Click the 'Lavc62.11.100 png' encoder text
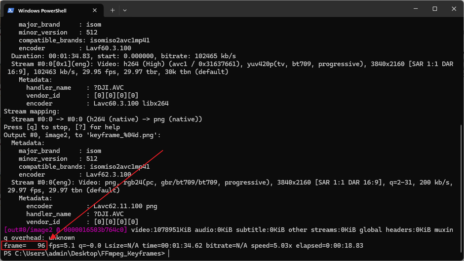The height and width of the screenshot is (261, 464). click(x=125, y=206)
